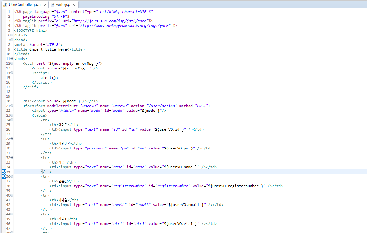Click the "/user/action" action value
Screen dimensions: 367x233
point(162,106)
